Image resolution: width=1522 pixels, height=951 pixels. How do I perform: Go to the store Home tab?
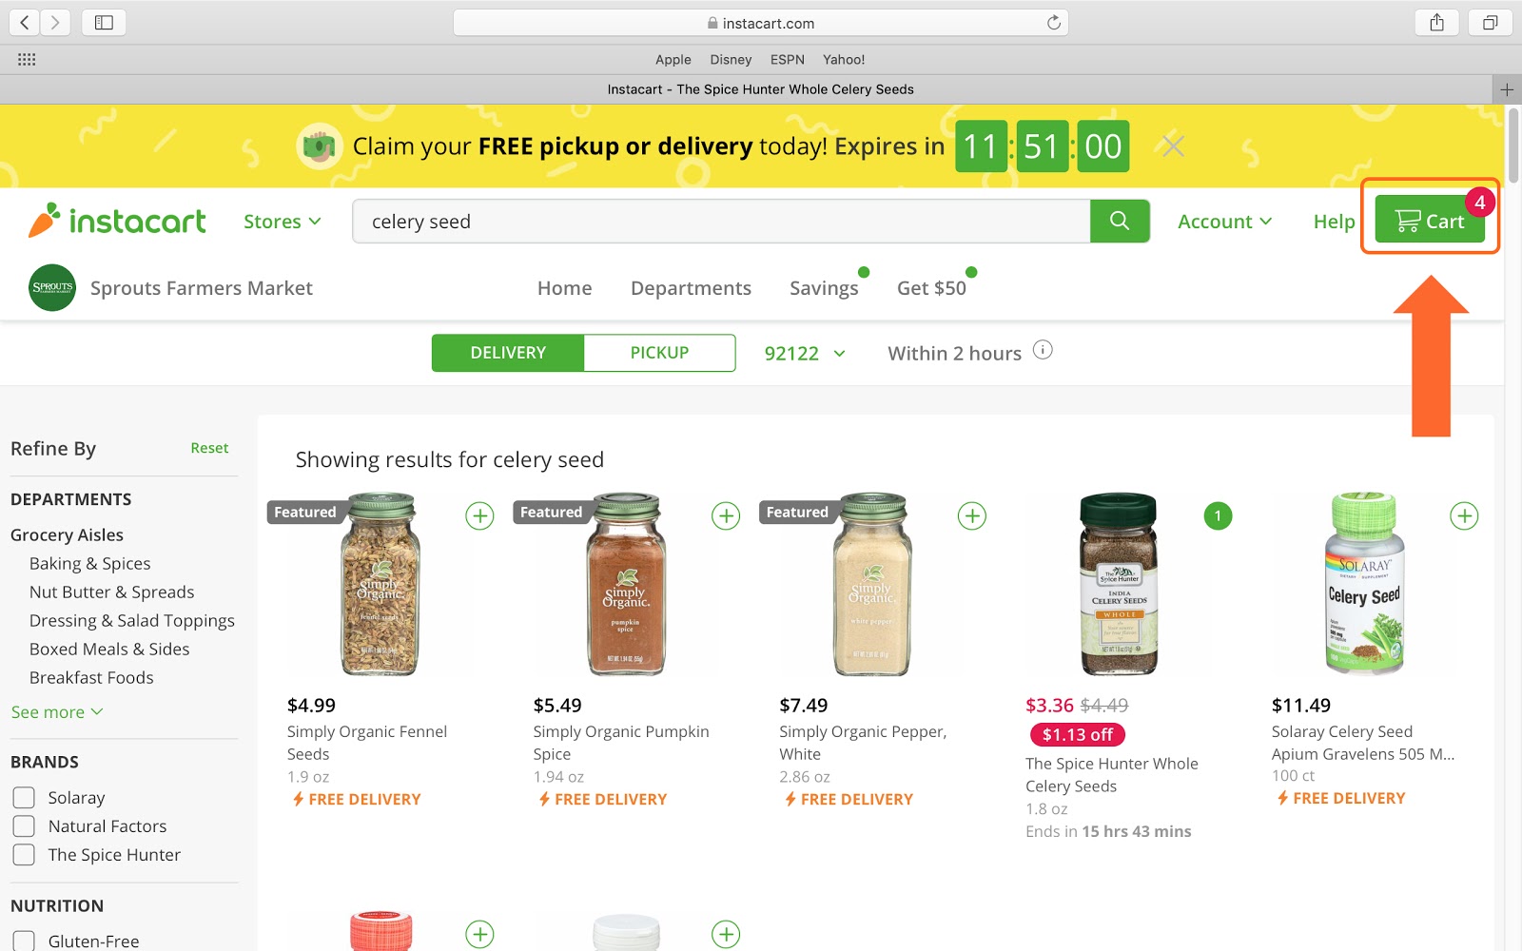coord(564,288)
